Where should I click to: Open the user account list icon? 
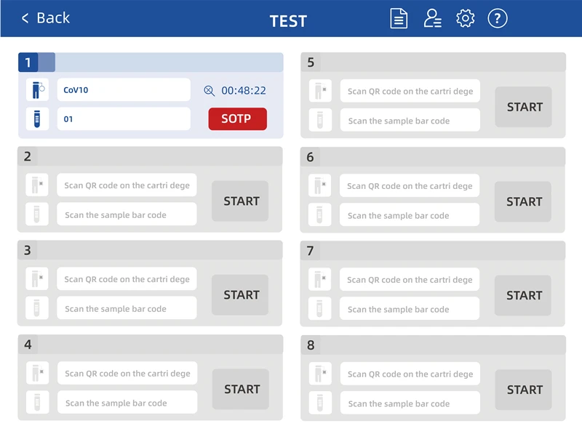pyautogui.click(x=433, y=18)
